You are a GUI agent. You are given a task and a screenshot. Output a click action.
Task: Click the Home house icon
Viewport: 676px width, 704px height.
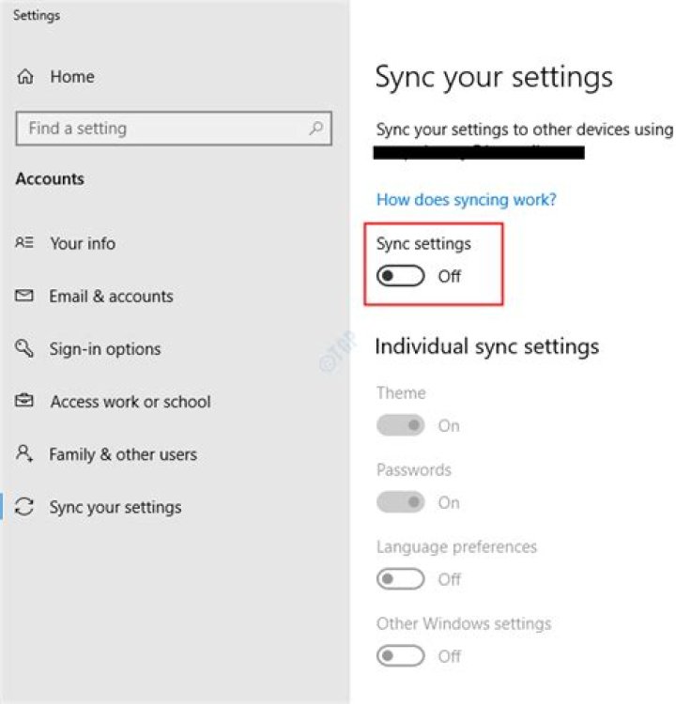click(x=25, y=77)
